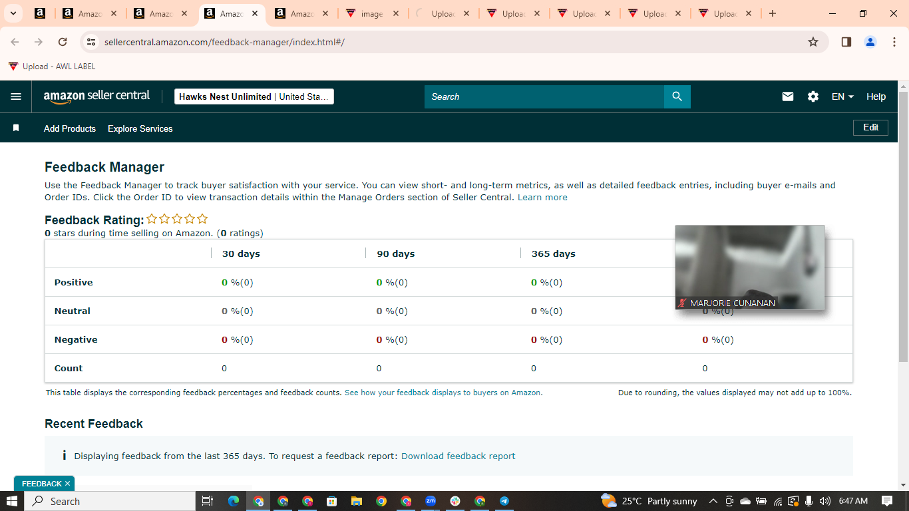Follow the 'Learn more' link
The width and height of the screenshot is (909, 511).
(542, 198)
